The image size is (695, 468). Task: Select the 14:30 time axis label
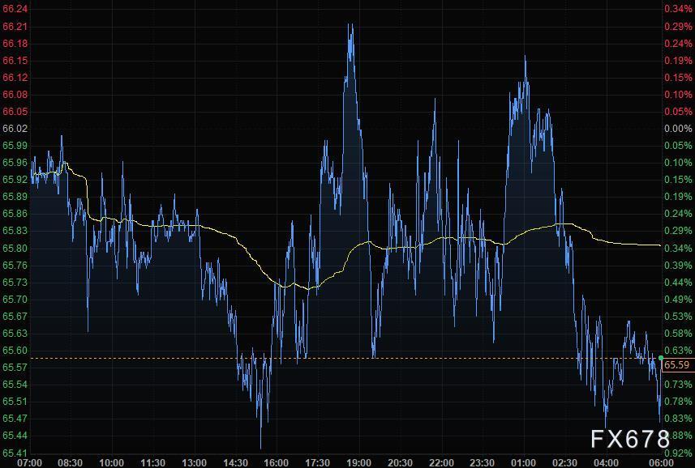tap(235, 462)
